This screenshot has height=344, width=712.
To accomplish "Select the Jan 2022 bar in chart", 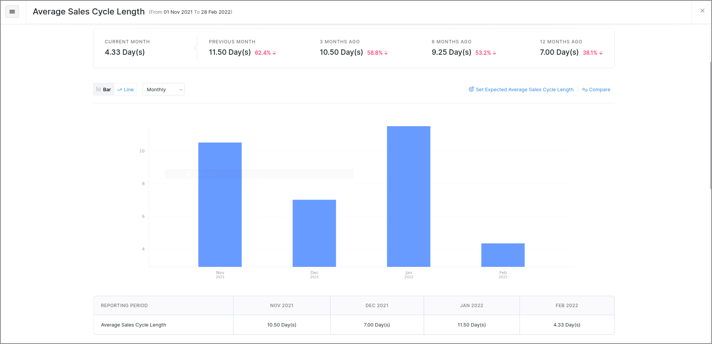I will pyautogui.click(x=408, y=197).
